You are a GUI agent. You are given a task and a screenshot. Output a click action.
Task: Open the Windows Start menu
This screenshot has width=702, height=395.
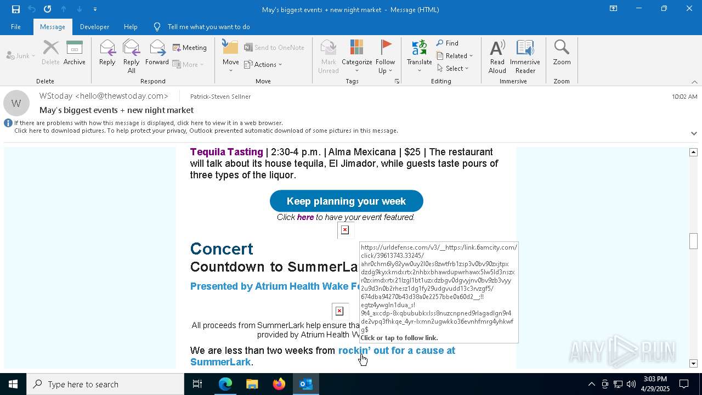13,384
